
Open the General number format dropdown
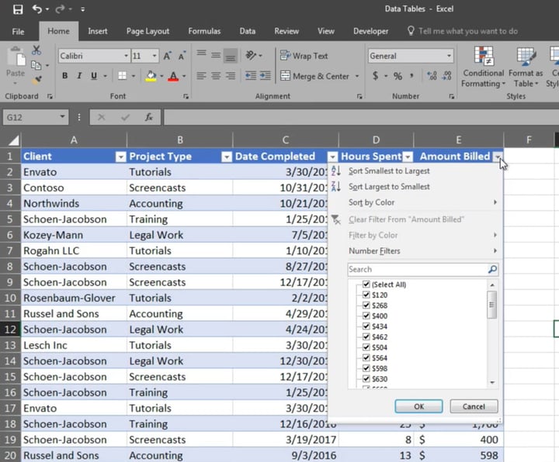click(449, 56)
